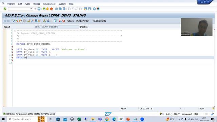Toggle the INS insert mode indicator
This screenshot has width=217, height=122.
(196, 114)
